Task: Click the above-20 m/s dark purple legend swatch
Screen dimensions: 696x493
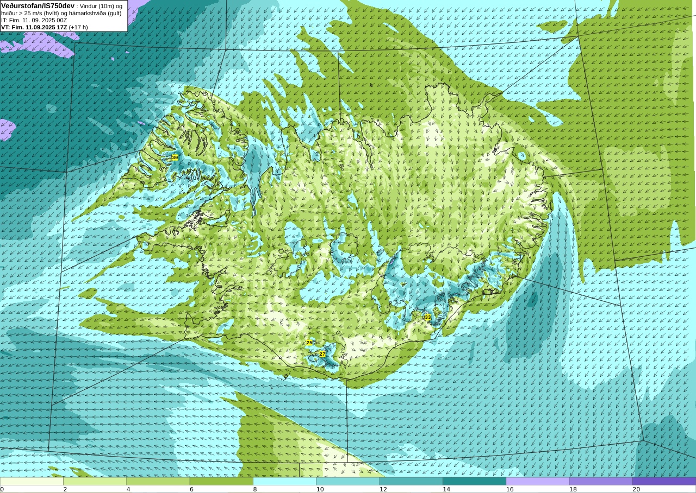Action: pos(664,481)
